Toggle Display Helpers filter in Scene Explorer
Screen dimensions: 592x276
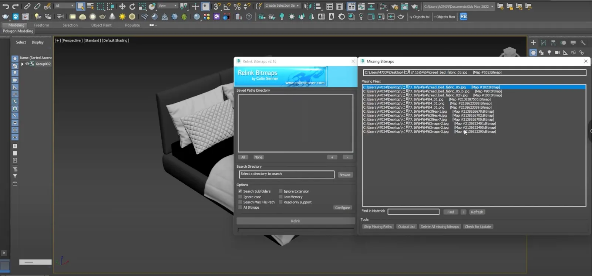[x=15, y=87]
